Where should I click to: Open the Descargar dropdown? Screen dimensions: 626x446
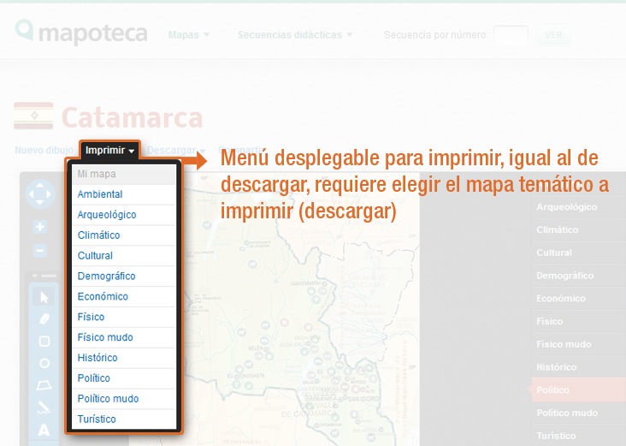click(175, 151)
